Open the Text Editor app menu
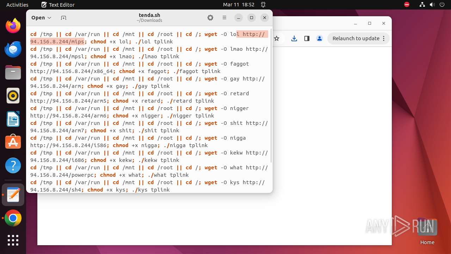Image resolution: width=451 pixels, height=254 pixels. (x=58, y=5)
